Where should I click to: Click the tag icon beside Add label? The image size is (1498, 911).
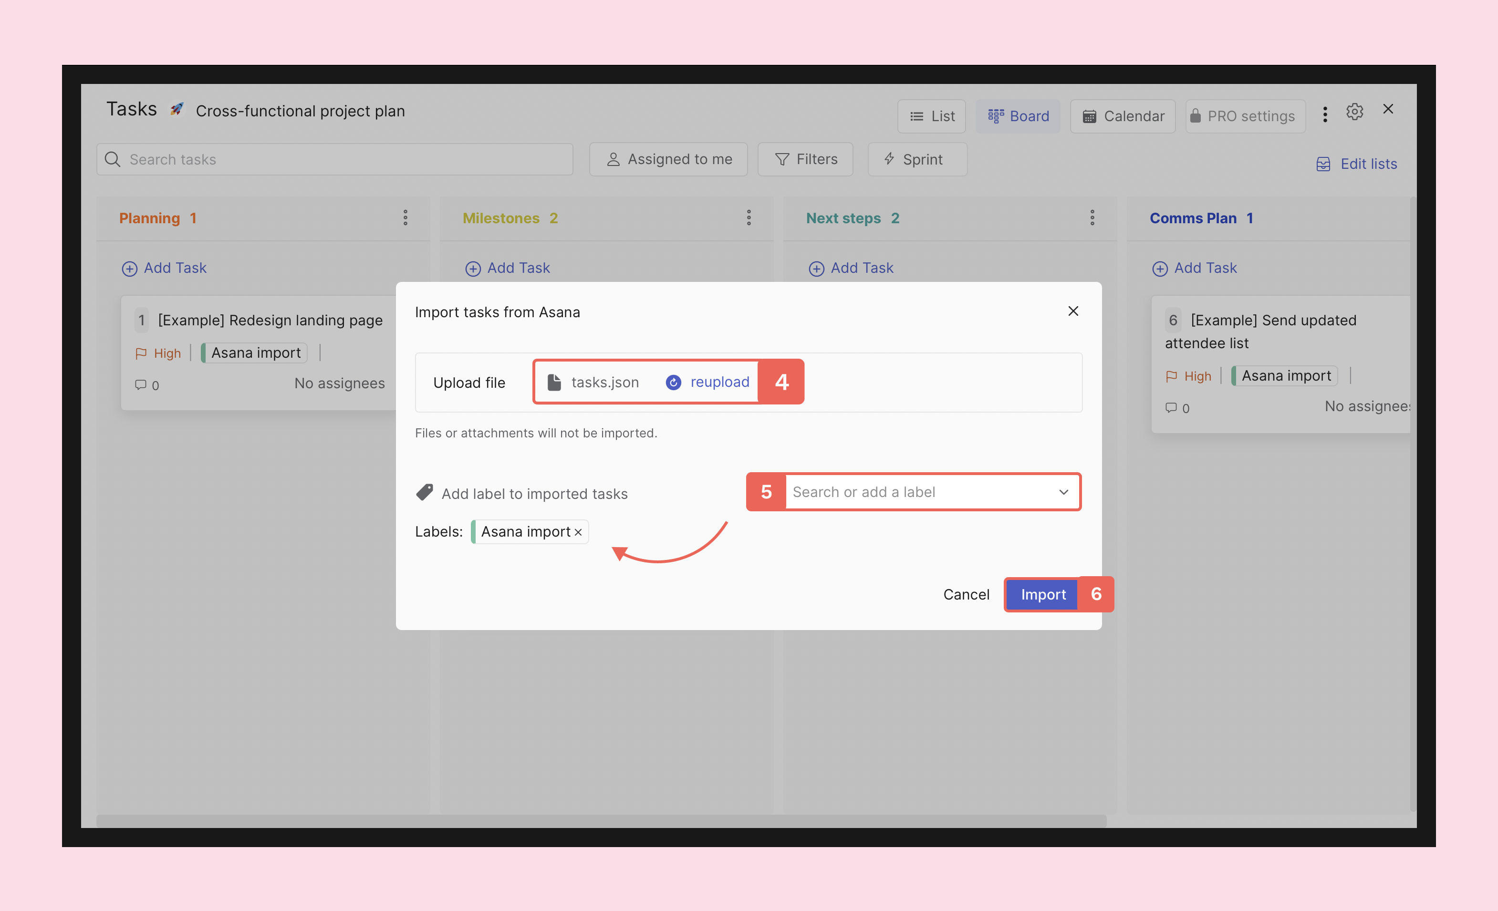click(x=424, y=492)
